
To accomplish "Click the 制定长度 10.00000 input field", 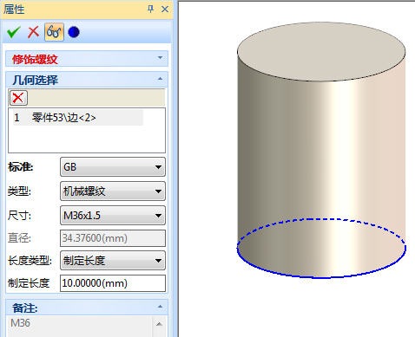I will (x=113, y=283).
